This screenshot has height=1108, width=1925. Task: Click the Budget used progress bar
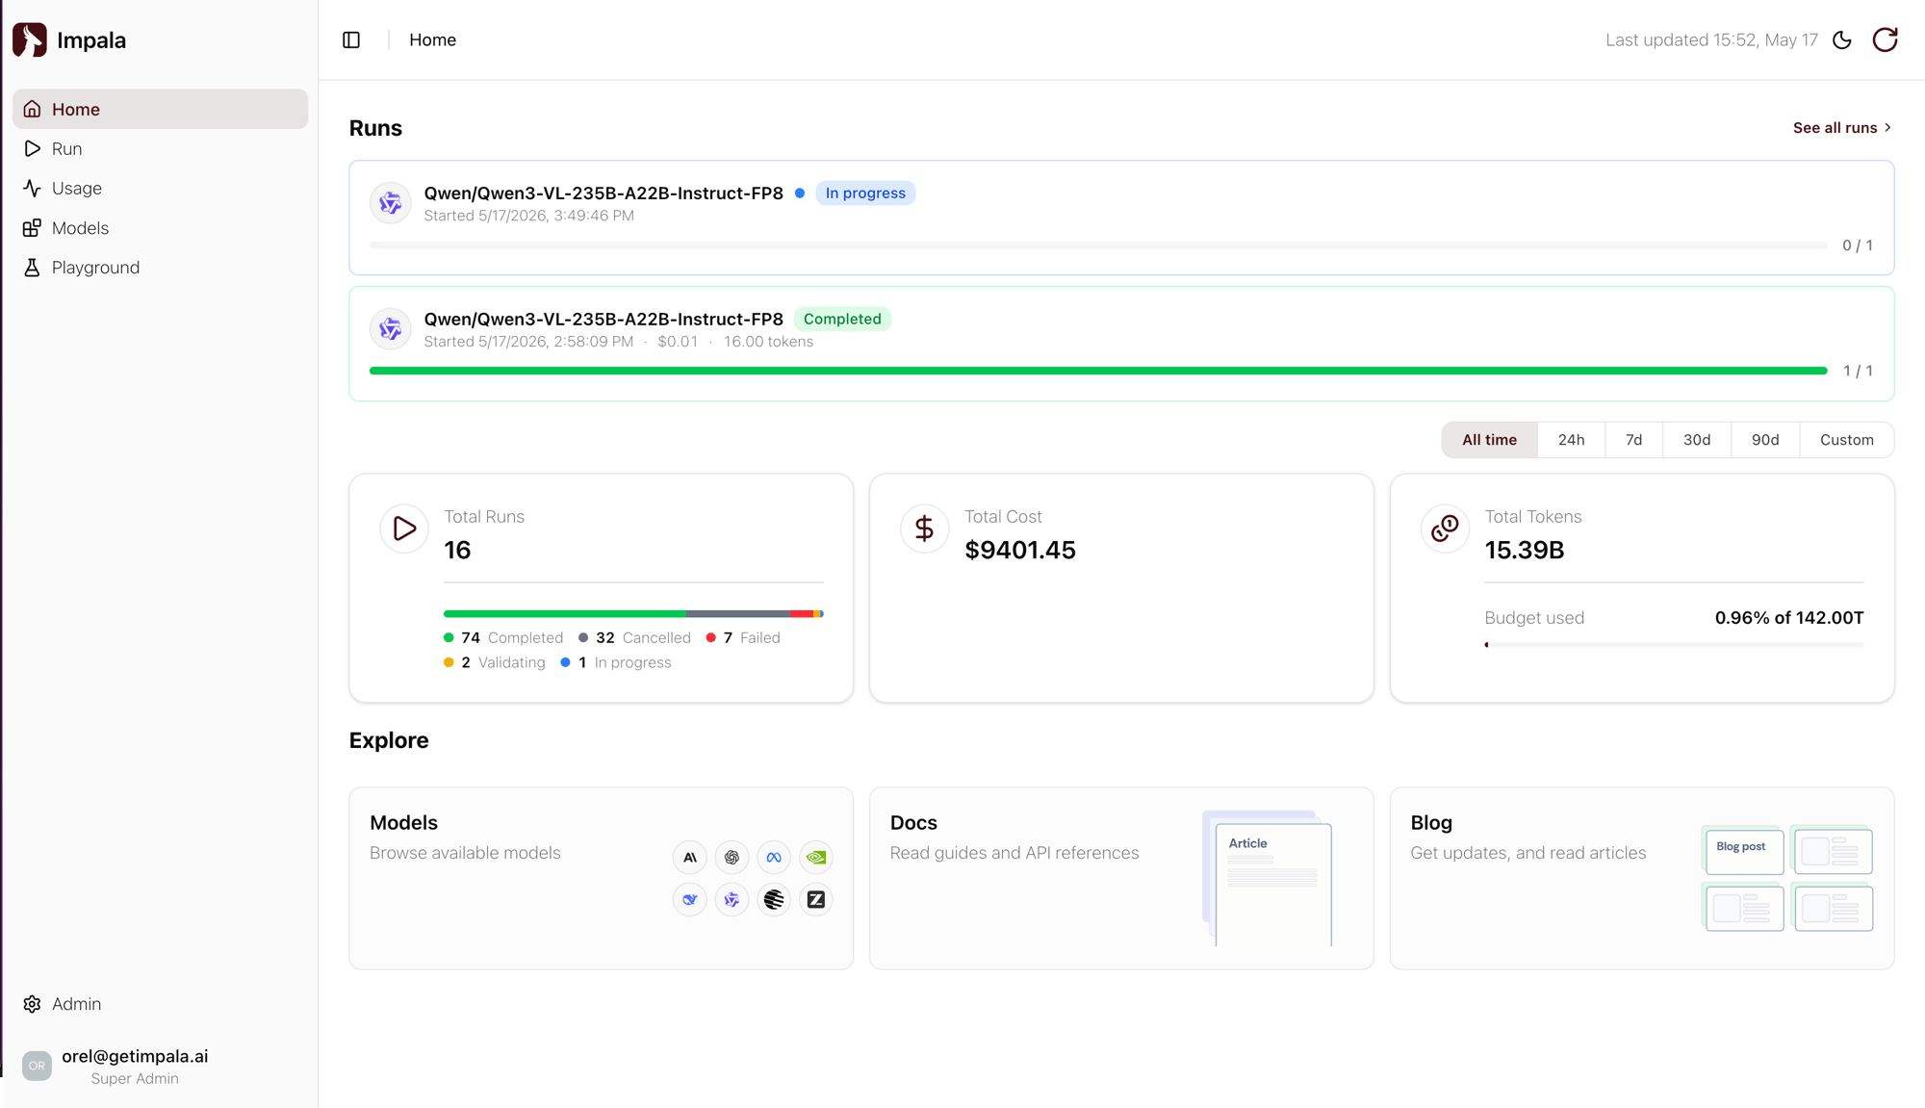pos(1674,645)
